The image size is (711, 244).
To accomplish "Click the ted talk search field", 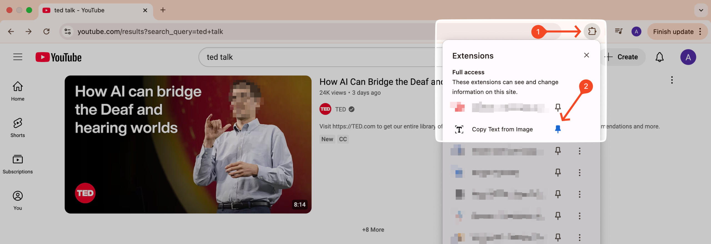I will (x=306, y=57).
